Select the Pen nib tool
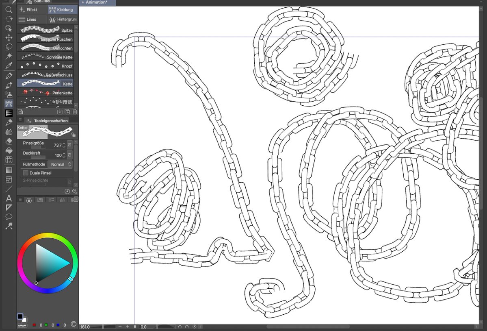Image resolution: width=487 pixels, height=331 pixels. tap(9, 76)
